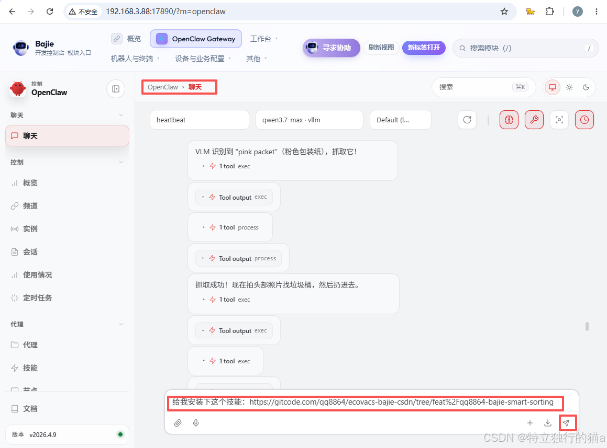Click the red OpenClaw mascot logo
This screenshot has width=607, height=448.
(x=18, y=88)
